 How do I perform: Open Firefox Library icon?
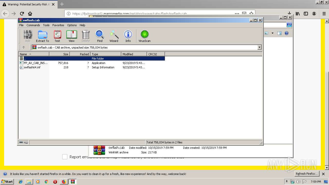(x=298, y=14)
